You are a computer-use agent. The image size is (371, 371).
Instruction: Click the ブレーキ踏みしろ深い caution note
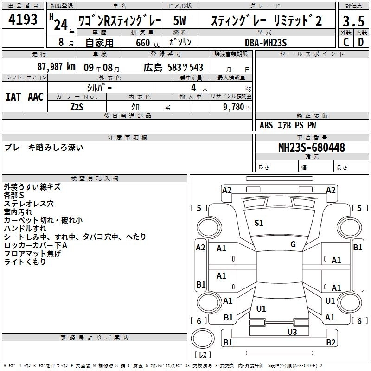point(44,147)
